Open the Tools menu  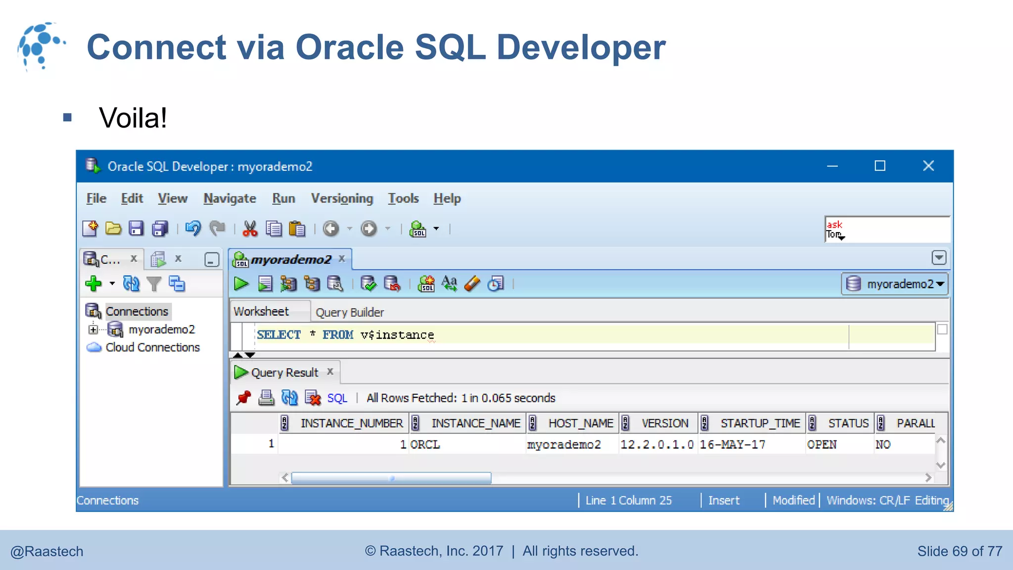pos(403,198)
